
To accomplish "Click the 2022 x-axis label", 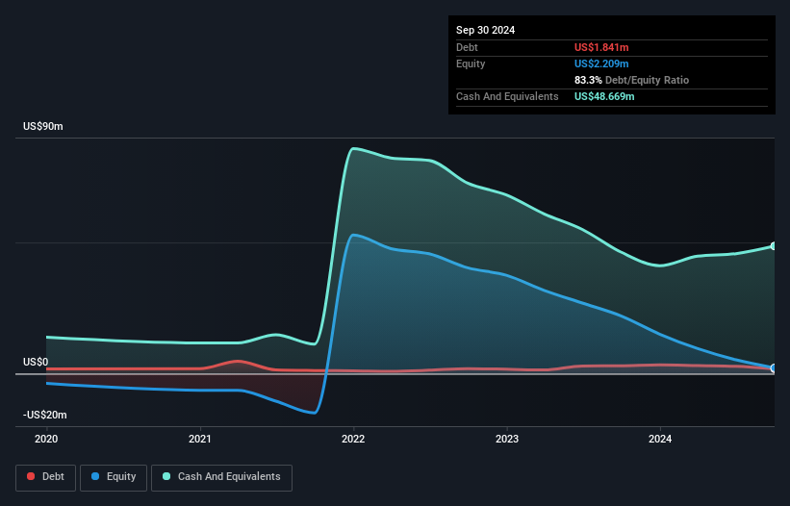I will coord(353,439).
